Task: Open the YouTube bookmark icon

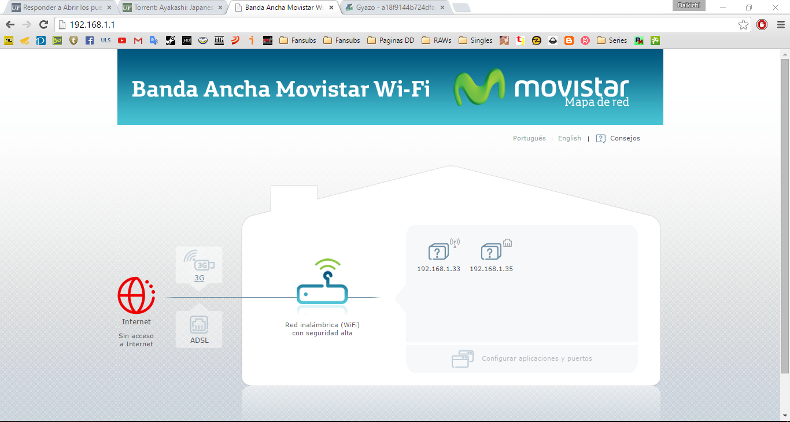Action: (121, 40)
